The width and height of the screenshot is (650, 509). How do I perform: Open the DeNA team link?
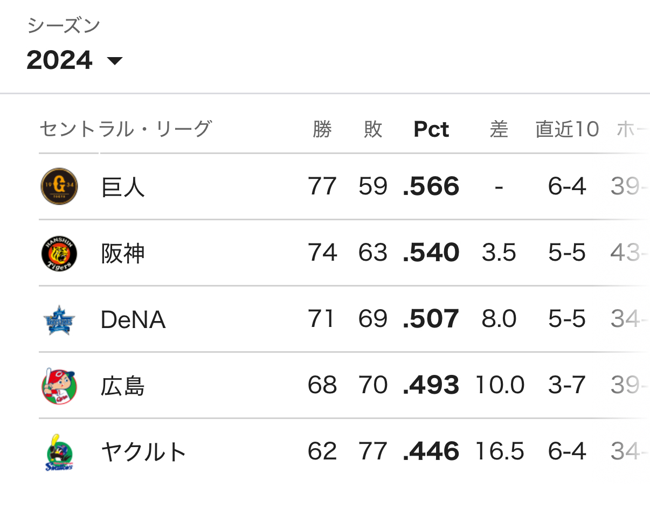133,320
